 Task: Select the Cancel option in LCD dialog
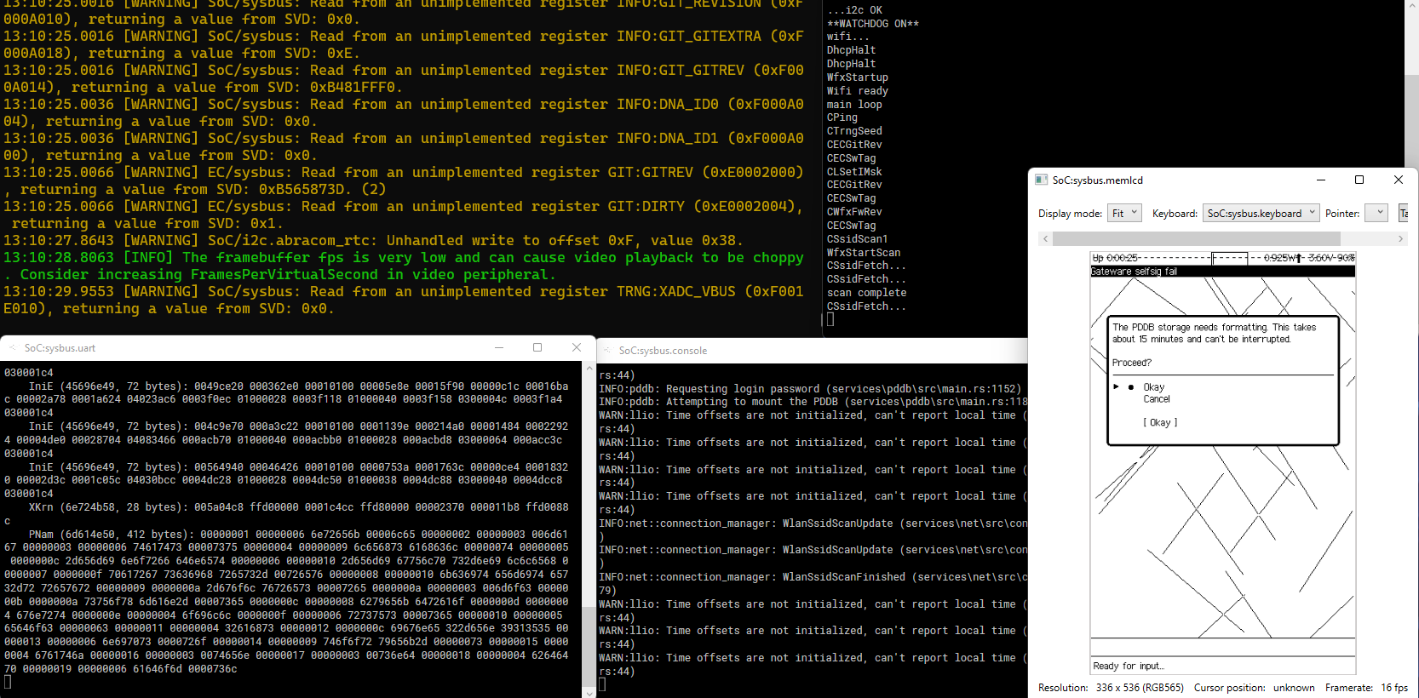pos(1156,399)
